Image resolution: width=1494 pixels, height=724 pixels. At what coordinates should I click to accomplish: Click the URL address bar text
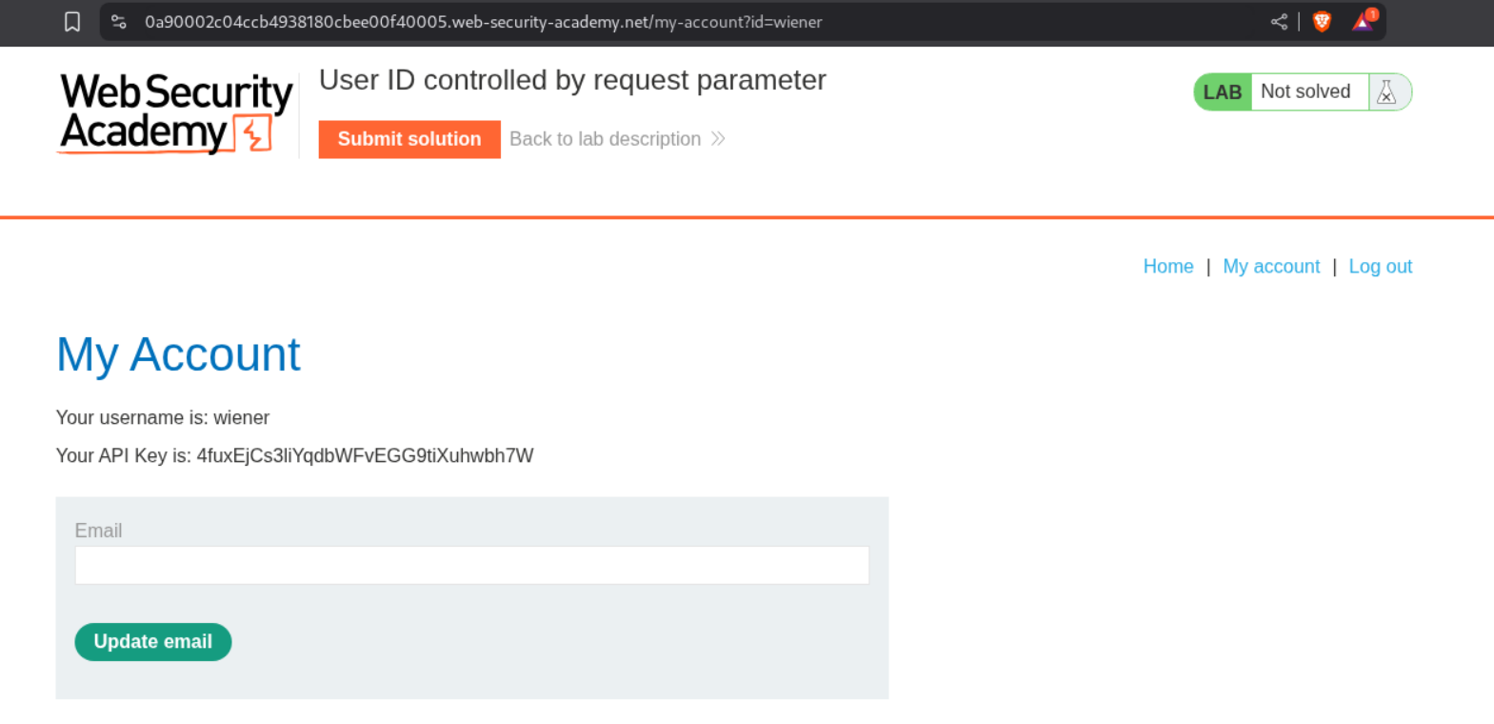(x=483, y=22)
